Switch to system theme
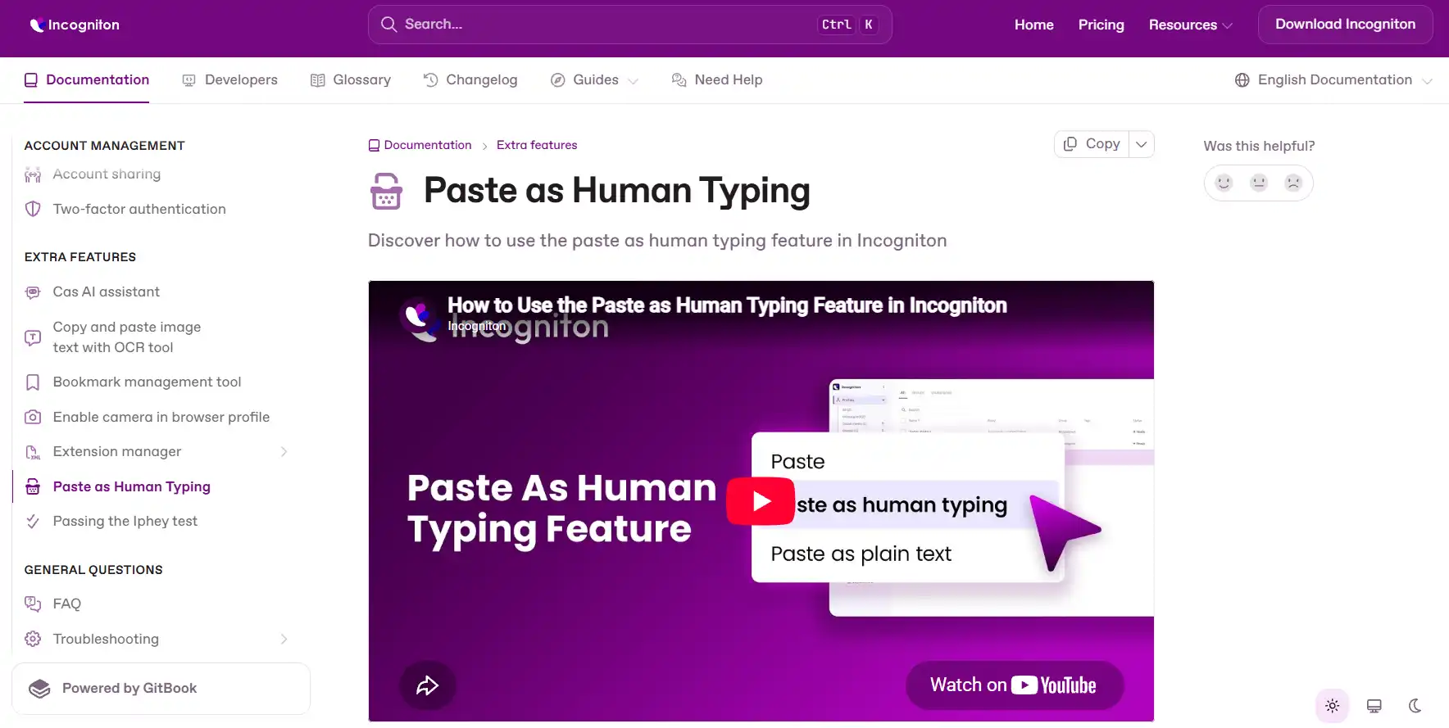Viewport: 1449px width, 728px height. (x=1374, y=706)
